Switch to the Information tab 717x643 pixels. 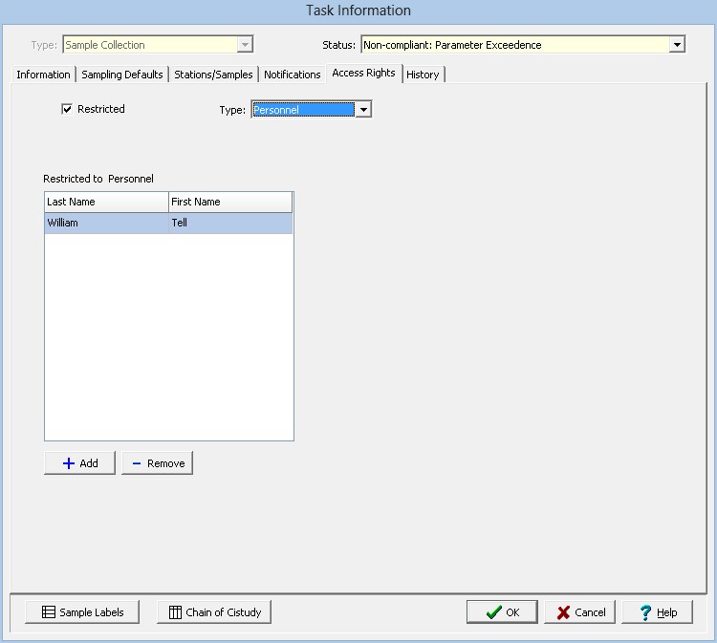point(43,75)
